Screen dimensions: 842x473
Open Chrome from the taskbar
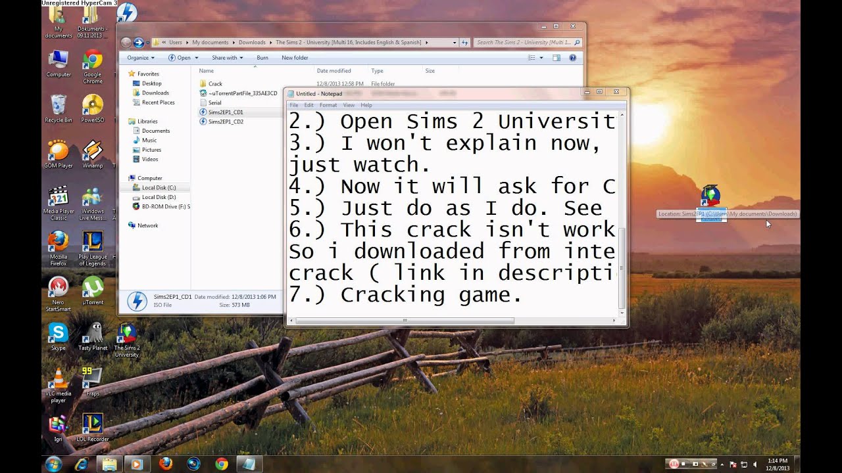tap(222, 464)
